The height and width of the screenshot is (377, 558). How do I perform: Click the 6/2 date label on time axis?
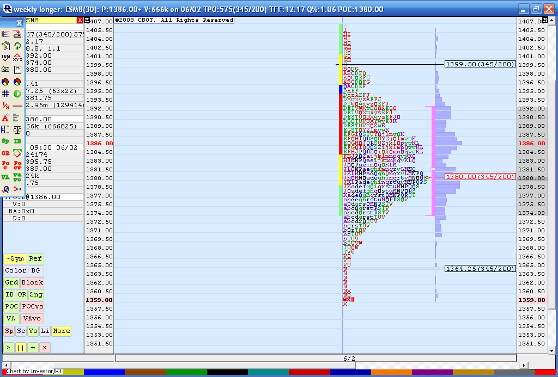tap(349, 358)
